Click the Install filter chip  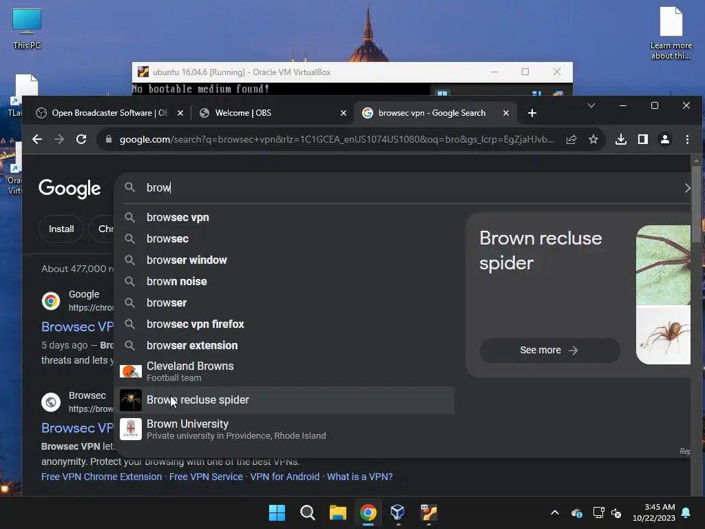(61, 229)
